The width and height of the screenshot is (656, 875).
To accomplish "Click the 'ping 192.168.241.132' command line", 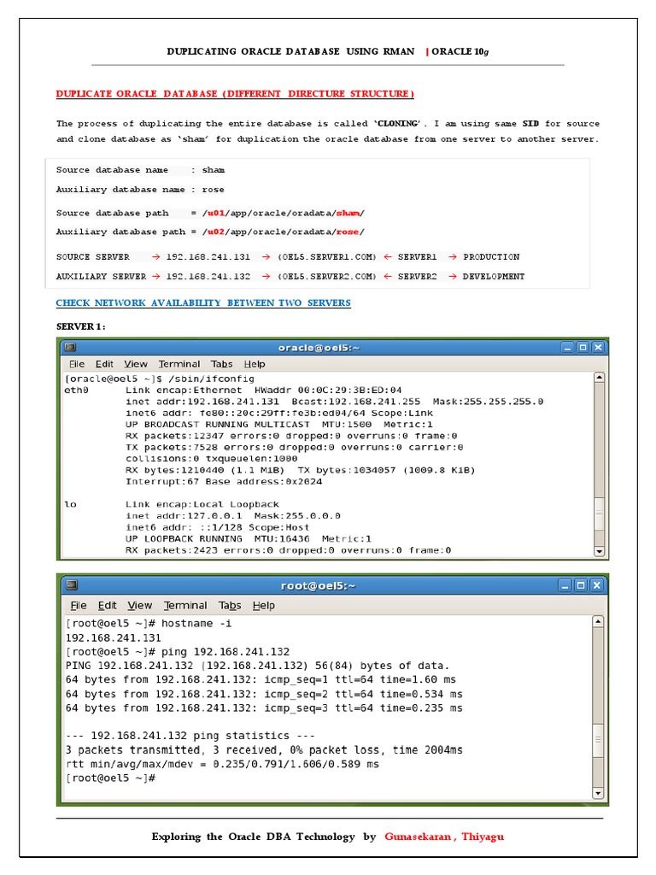I will [x=178, y=652].
